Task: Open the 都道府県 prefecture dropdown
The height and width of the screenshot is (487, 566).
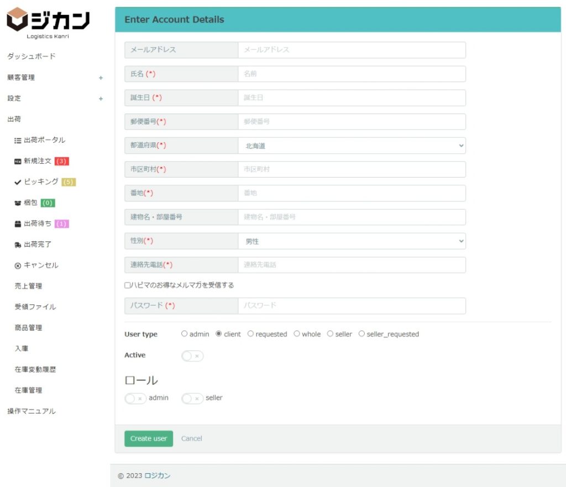Action: (352, 146)
